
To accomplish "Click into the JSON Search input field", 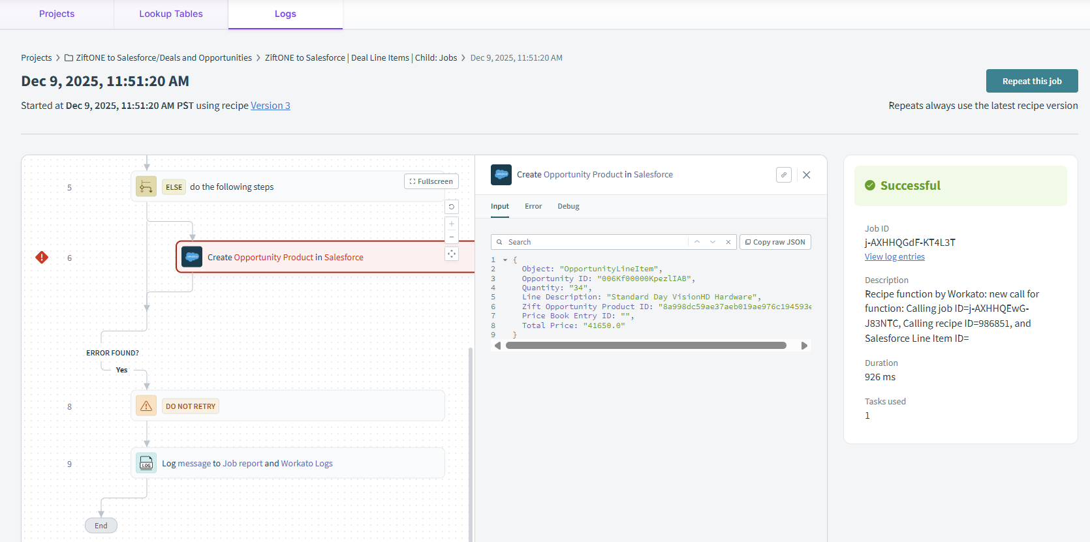I will coord(594,242).
